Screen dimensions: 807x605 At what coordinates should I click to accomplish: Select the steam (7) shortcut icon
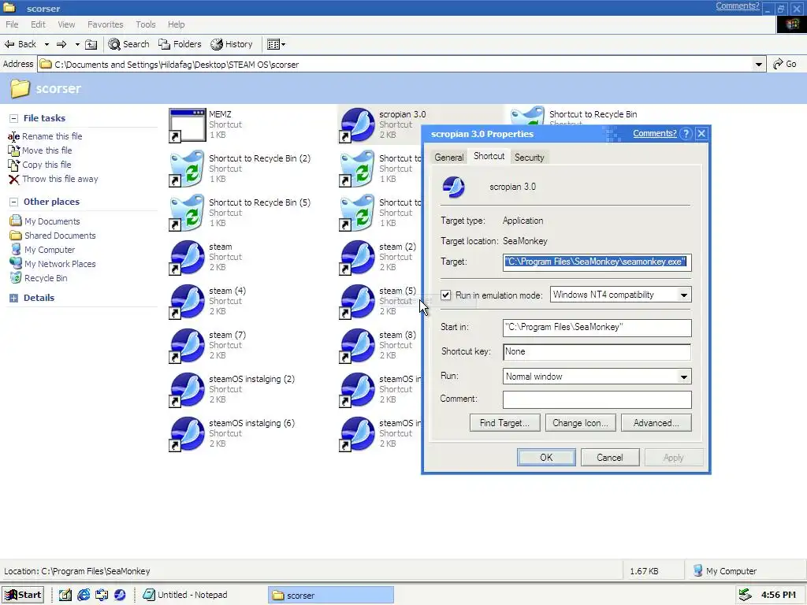188,346
